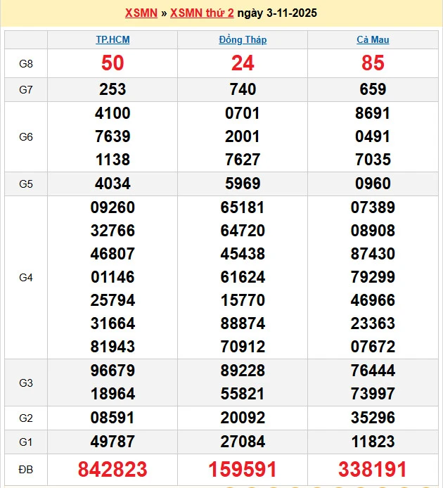Select the G1 number 11823

pos(373,442)
